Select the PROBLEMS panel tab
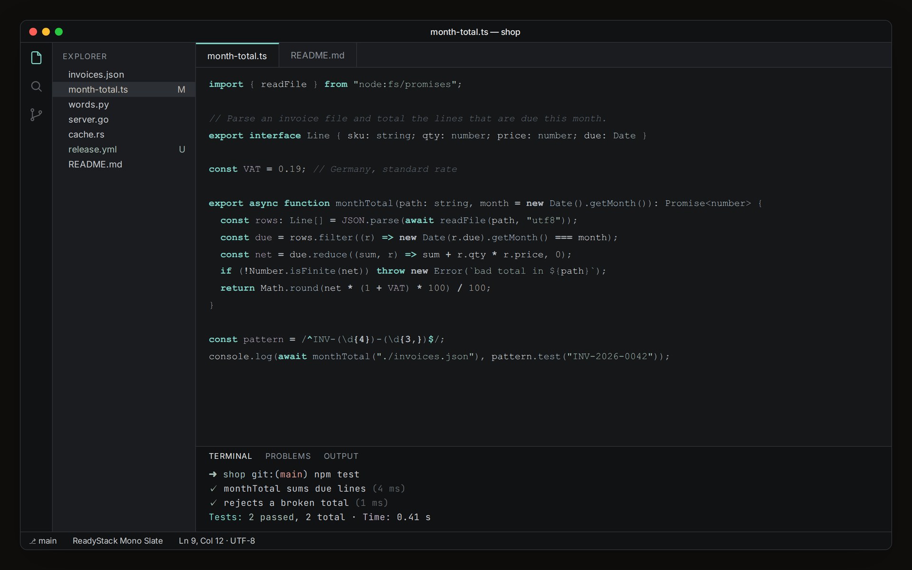Image resolution: width=912 pixels, height=570 pixels. [x=288, y=456]
